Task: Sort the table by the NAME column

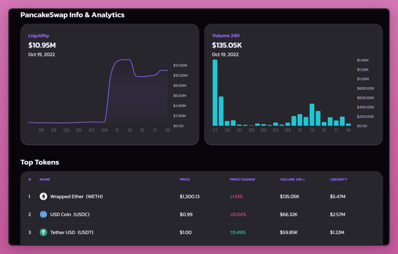Action: [x=44, y=179]
